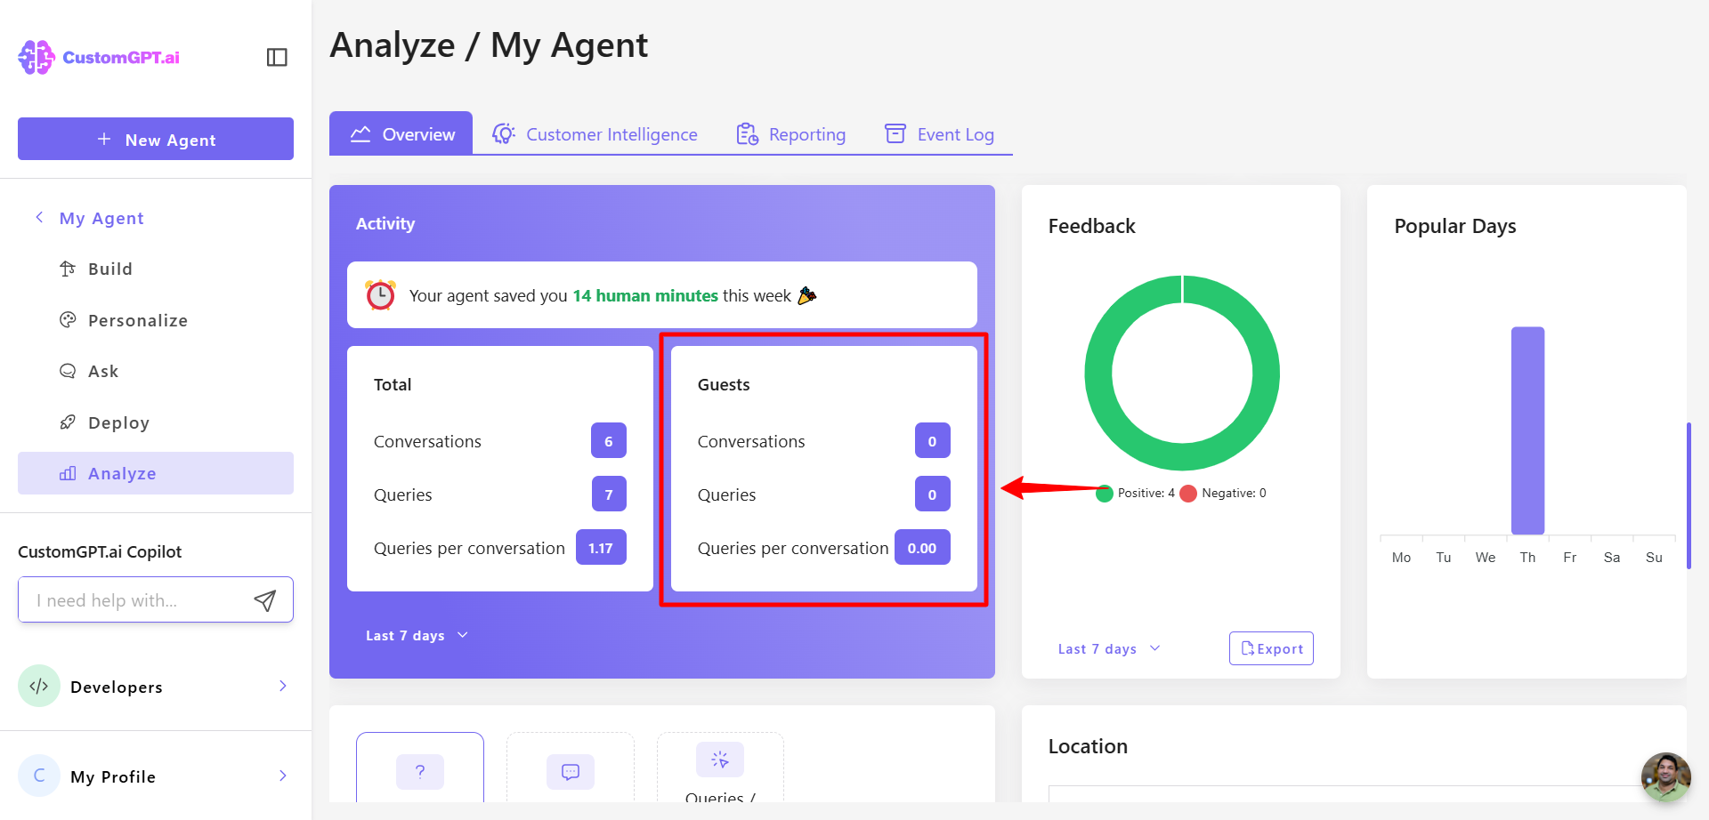The height and width of the screenshot is (820, 1709).
Task: Click the page vertical scrollbar
Action: 1689,495
